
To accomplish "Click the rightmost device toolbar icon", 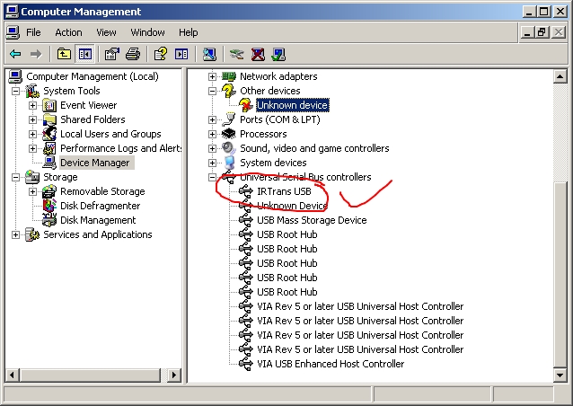I will tap(278, 54).
